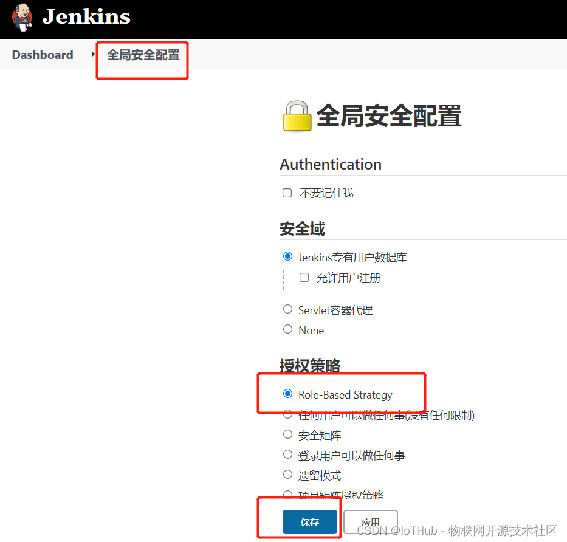Enable the 不要记住我 checkbox
This screenshot has height=542, width=567.
[x=287, y=193]
